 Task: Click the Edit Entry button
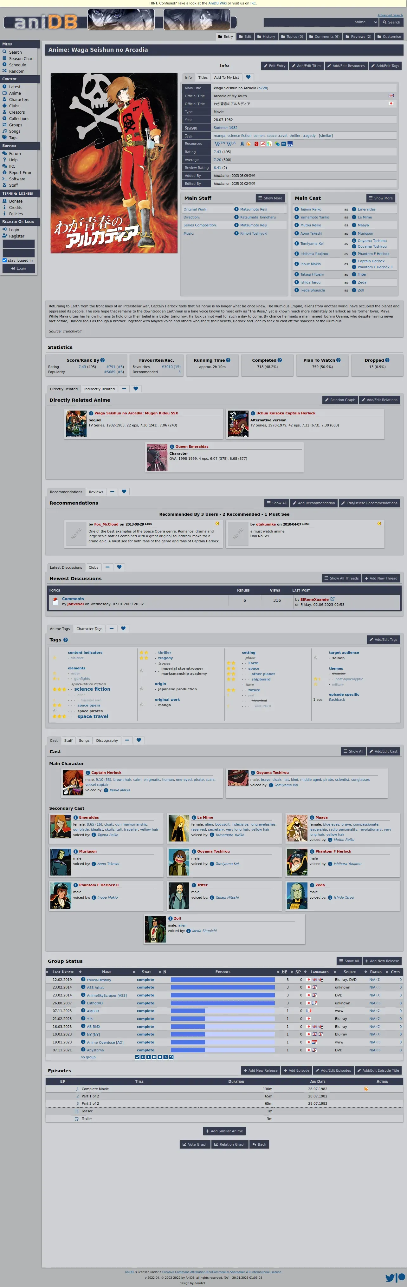(275, 65)
